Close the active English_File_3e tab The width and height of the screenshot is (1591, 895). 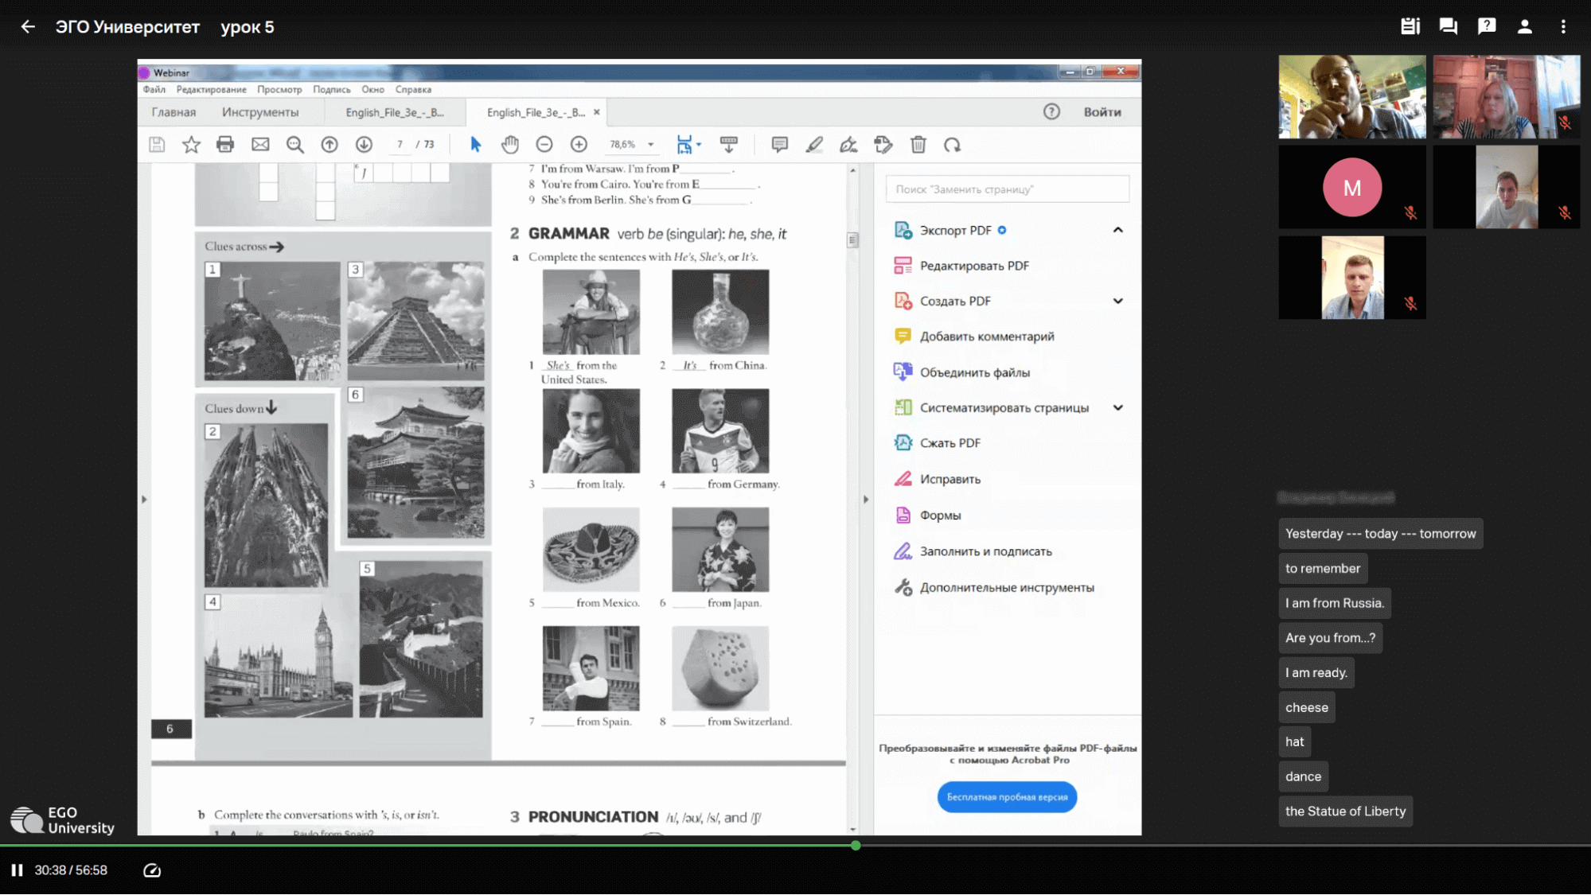(597, 112)
